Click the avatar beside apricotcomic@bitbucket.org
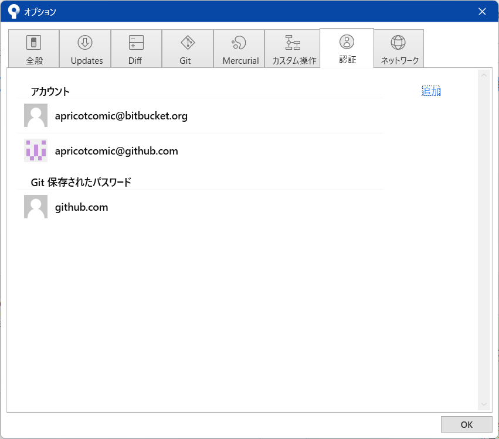 tap(36, 115)
